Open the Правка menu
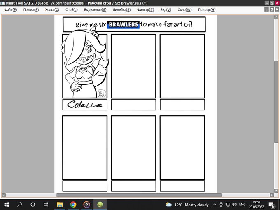Screen dimensions: 280x210 (x=31, y=10)
